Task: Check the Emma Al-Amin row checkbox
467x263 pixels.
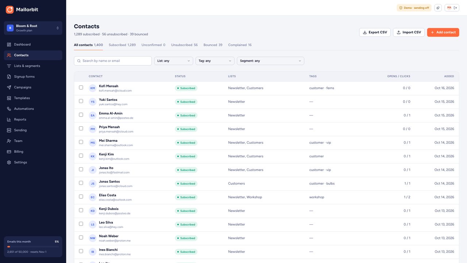Action: click(81, 115)
